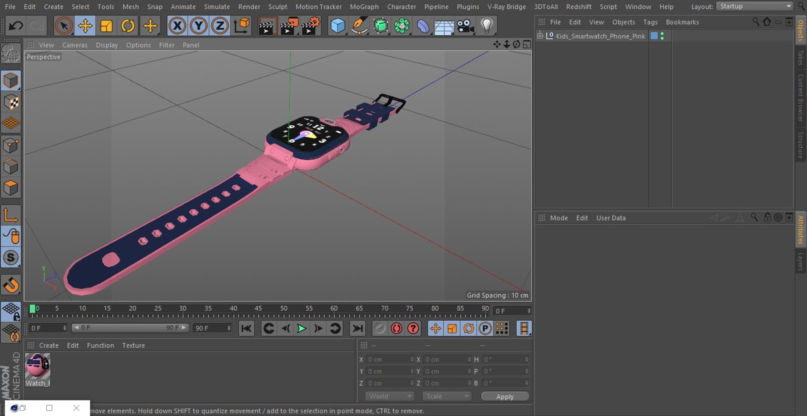Select Edges mode
This screenshot has height=416, width=807.
[x=11, y=167]
